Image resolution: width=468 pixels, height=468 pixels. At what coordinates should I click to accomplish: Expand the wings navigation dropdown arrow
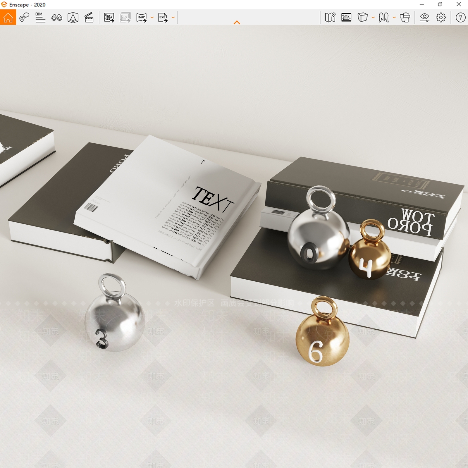(394, 18)
